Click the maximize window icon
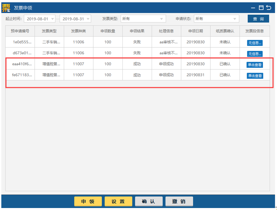277x210 pixels. (261, 8)
